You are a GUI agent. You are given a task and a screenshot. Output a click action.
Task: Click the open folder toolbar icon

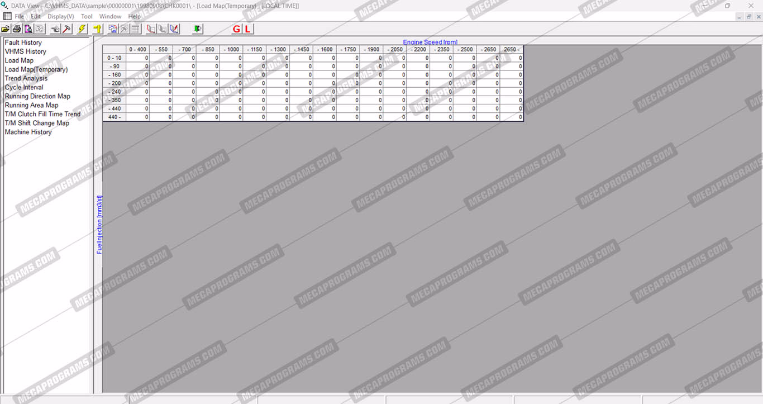coord(6,28)
